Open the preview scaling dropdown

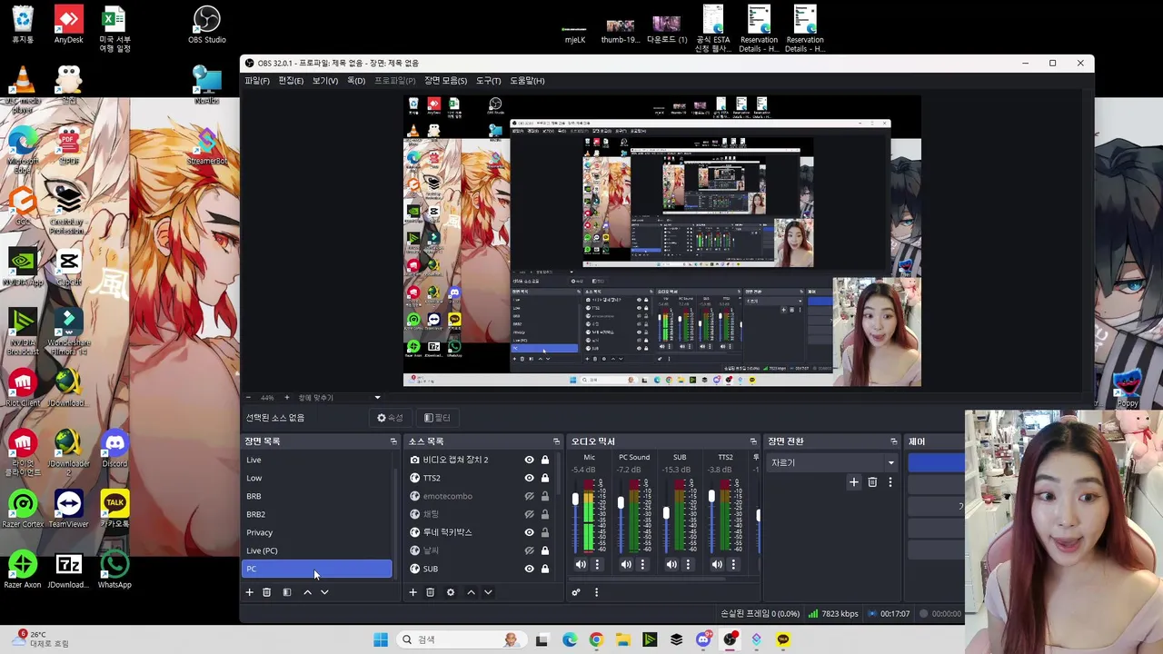339,398
